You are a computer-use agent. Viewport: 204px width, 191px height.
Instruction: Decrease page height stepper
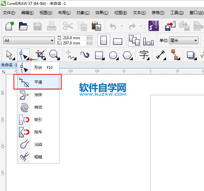(x=88, y=43)
